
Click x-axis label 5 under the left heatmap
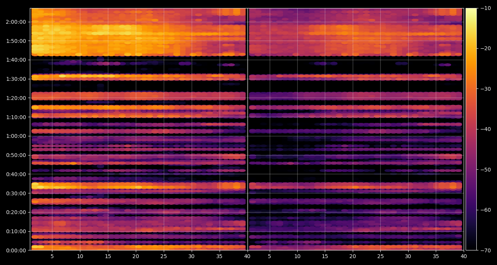coord(52,257)
